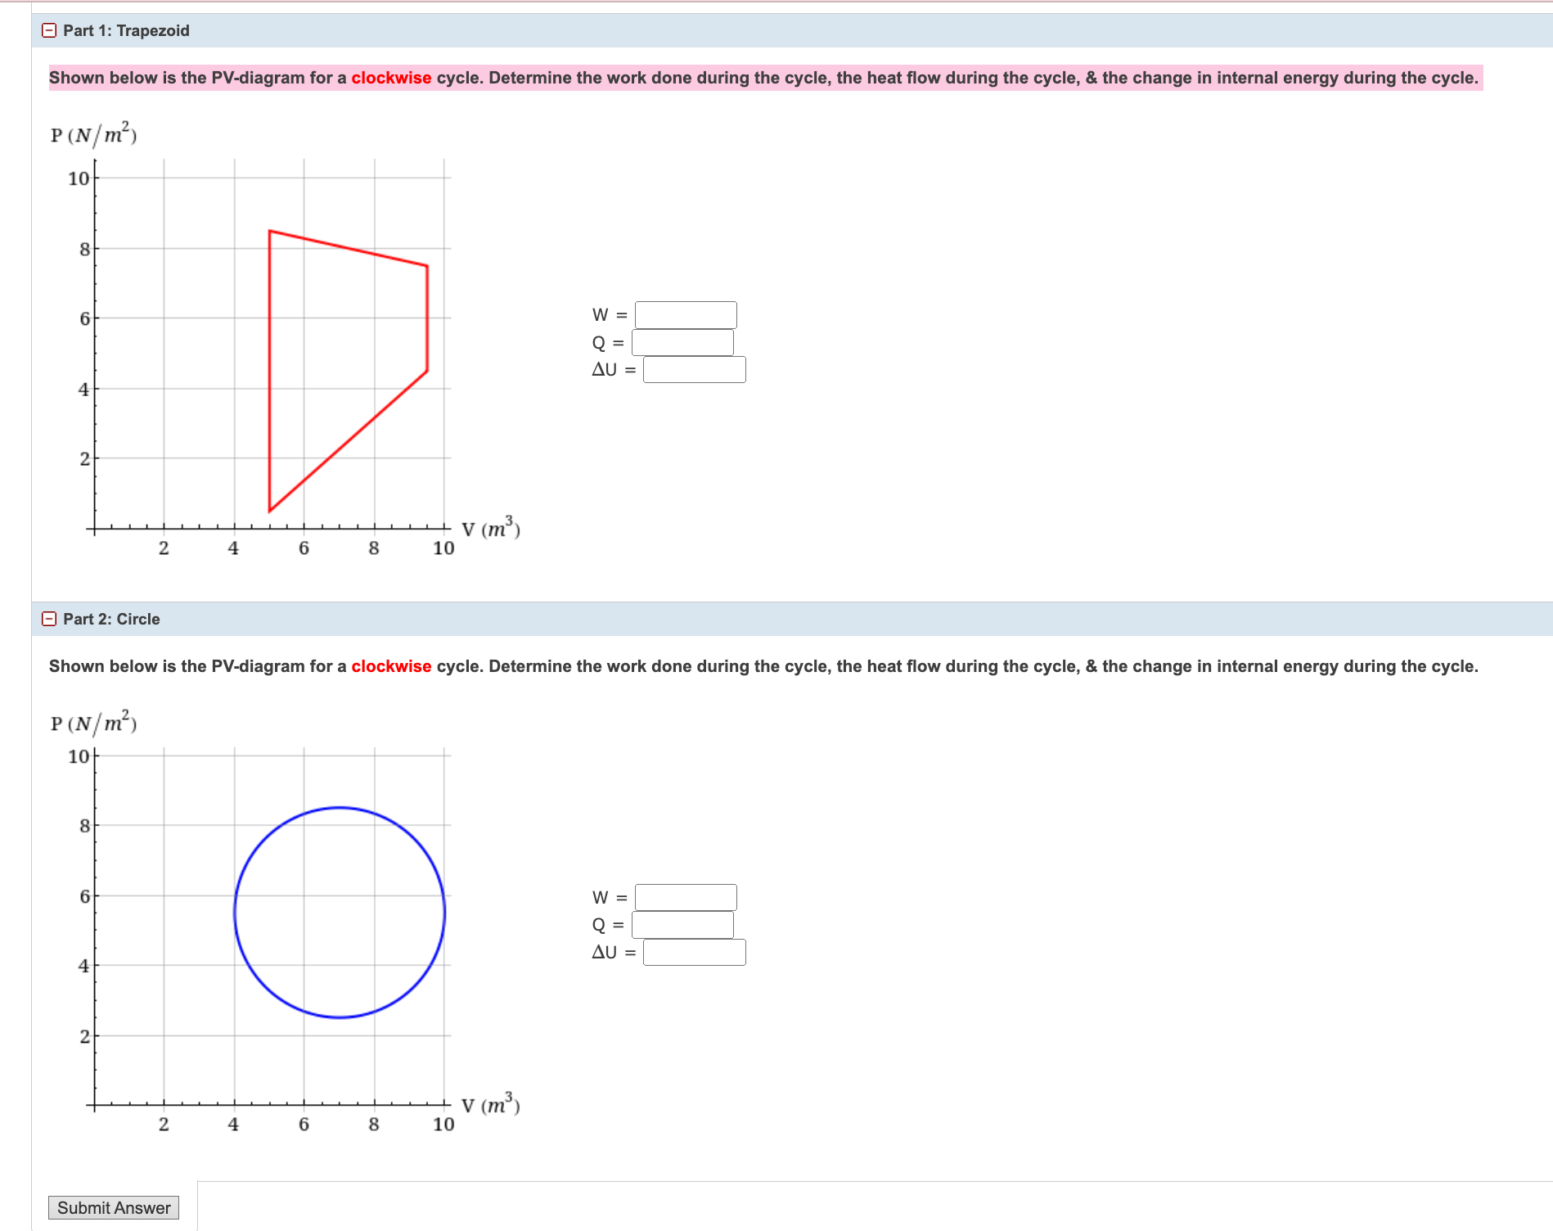Click the P (N/m²) axis label in Part 1
Image resolution: width=1553 pixels, height=1231 pixels.
92,132
